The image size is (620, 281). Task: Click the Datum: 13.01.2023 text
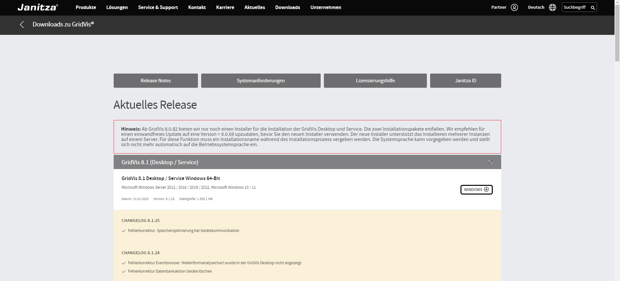(135, 199)
